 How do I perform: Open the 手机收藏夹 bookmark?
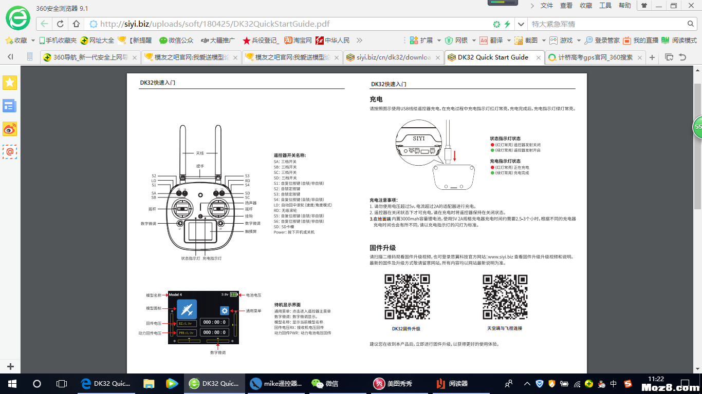click(57, 40)
